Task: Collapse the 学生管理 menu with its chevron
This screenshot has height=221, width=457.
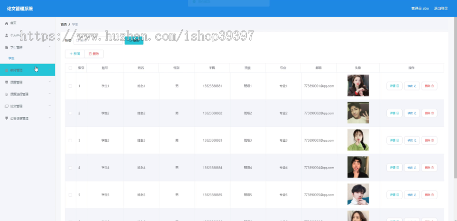Action: pos(50,47)
